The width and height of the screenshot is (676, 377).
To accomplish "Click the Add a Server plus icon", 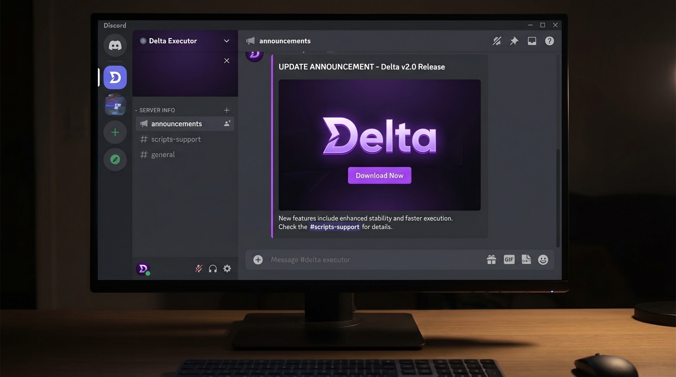I will click(115, 132).
